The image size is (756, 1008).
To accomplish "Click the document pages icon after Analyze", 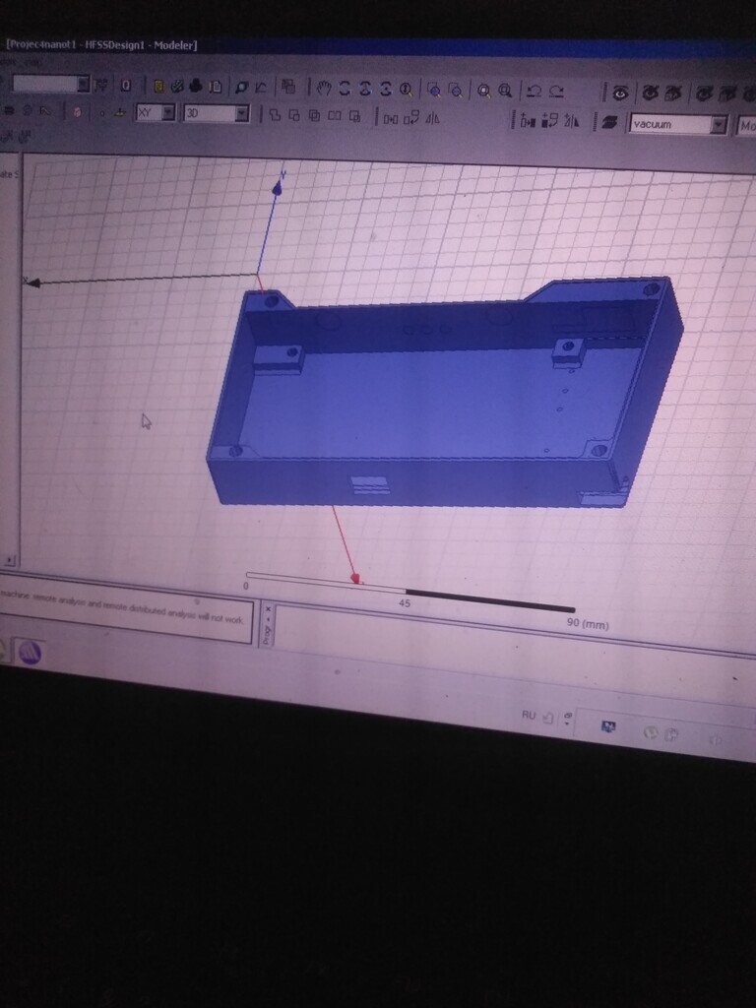I will [216, 87].
